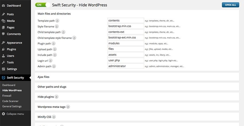The image size is (244, 126).
Task: Go to General Settings in Swift Security
Action: [12, 106]
